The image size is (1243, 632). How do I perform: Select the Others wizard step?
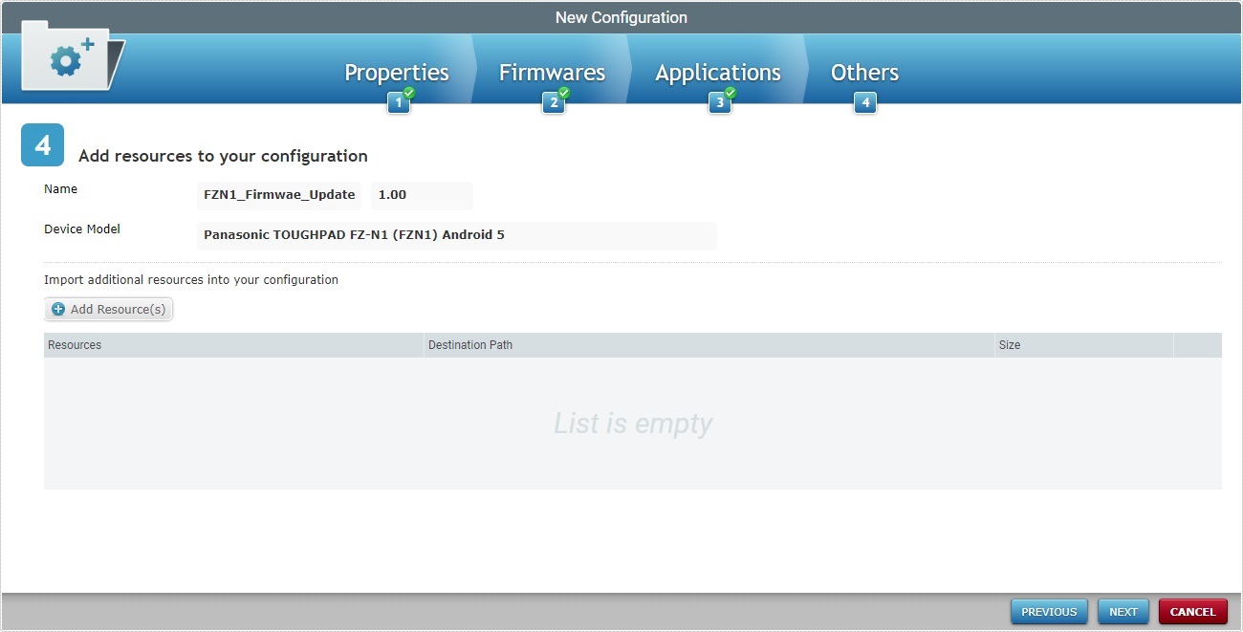click(x=864, y=73)
